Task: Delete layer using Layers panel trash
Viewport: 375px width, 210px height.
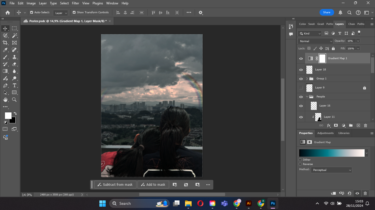Action: pyautogui.click(x=365, y=125)
